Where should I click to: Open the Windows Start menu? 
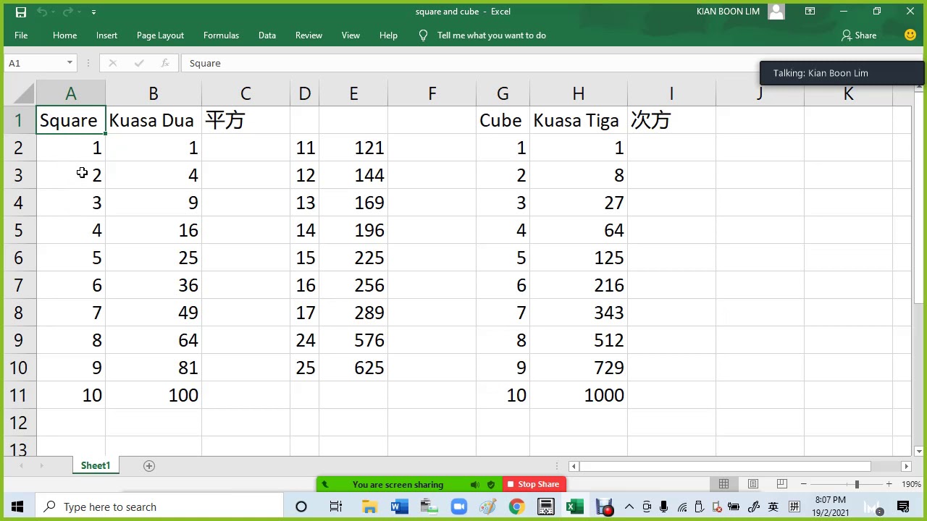coord(17,507)
